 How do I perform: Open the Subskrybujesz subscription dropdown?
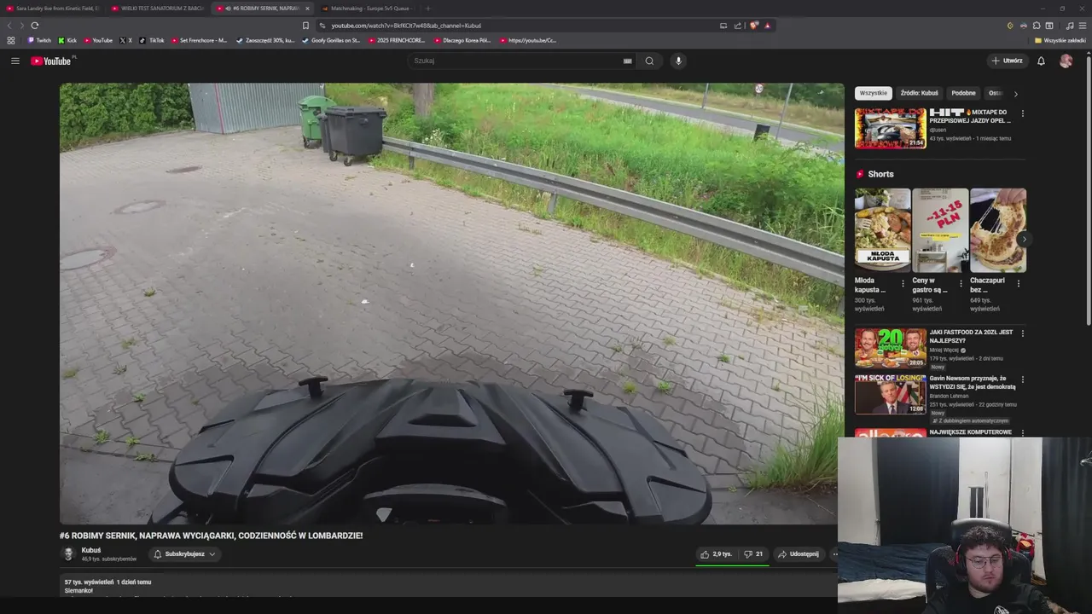tap(184, 554)
